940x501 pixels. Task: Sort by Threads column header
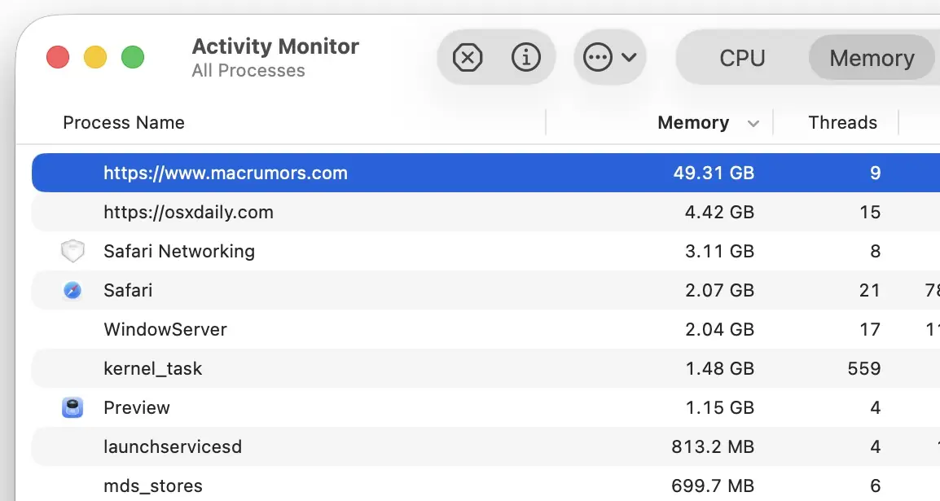coord(842,122)
